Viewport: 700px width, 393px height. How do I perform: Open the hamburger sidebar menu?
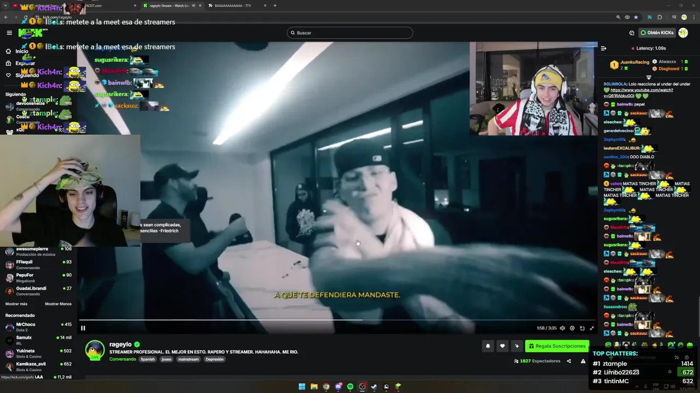point(9,33)
